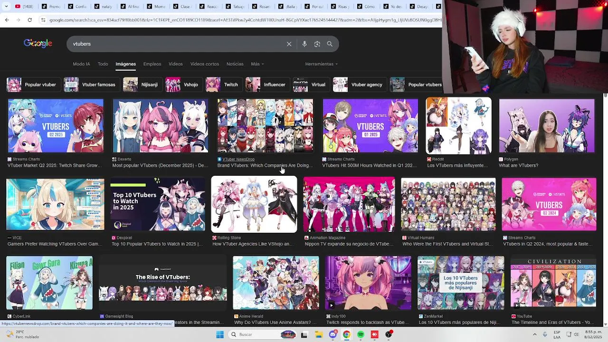Select the 'Popular vtuber' filter chip
608x342 pixels.
(x=34, y=85)
